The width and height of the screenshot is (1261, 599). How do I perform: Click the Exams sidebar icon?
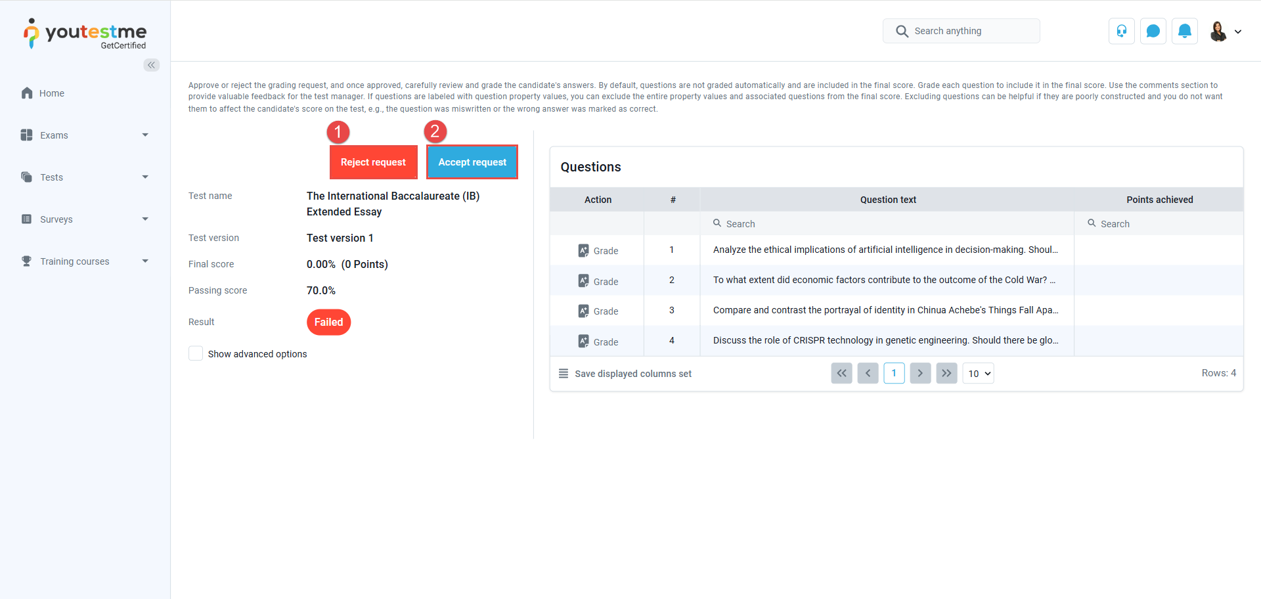27,135
